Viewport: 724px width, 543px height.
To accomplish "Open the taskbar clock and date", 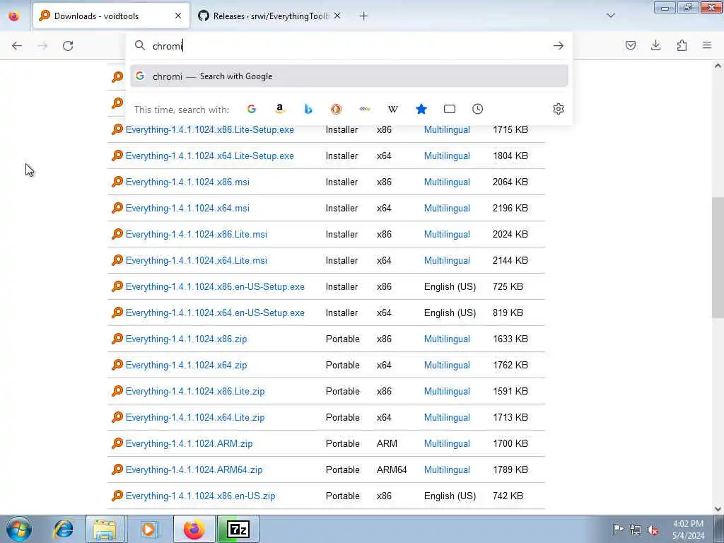I will [688, 530].
